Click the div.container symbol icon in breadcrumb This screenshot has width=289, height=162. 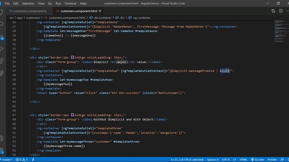pyautogui.click(x=91, y=18)
